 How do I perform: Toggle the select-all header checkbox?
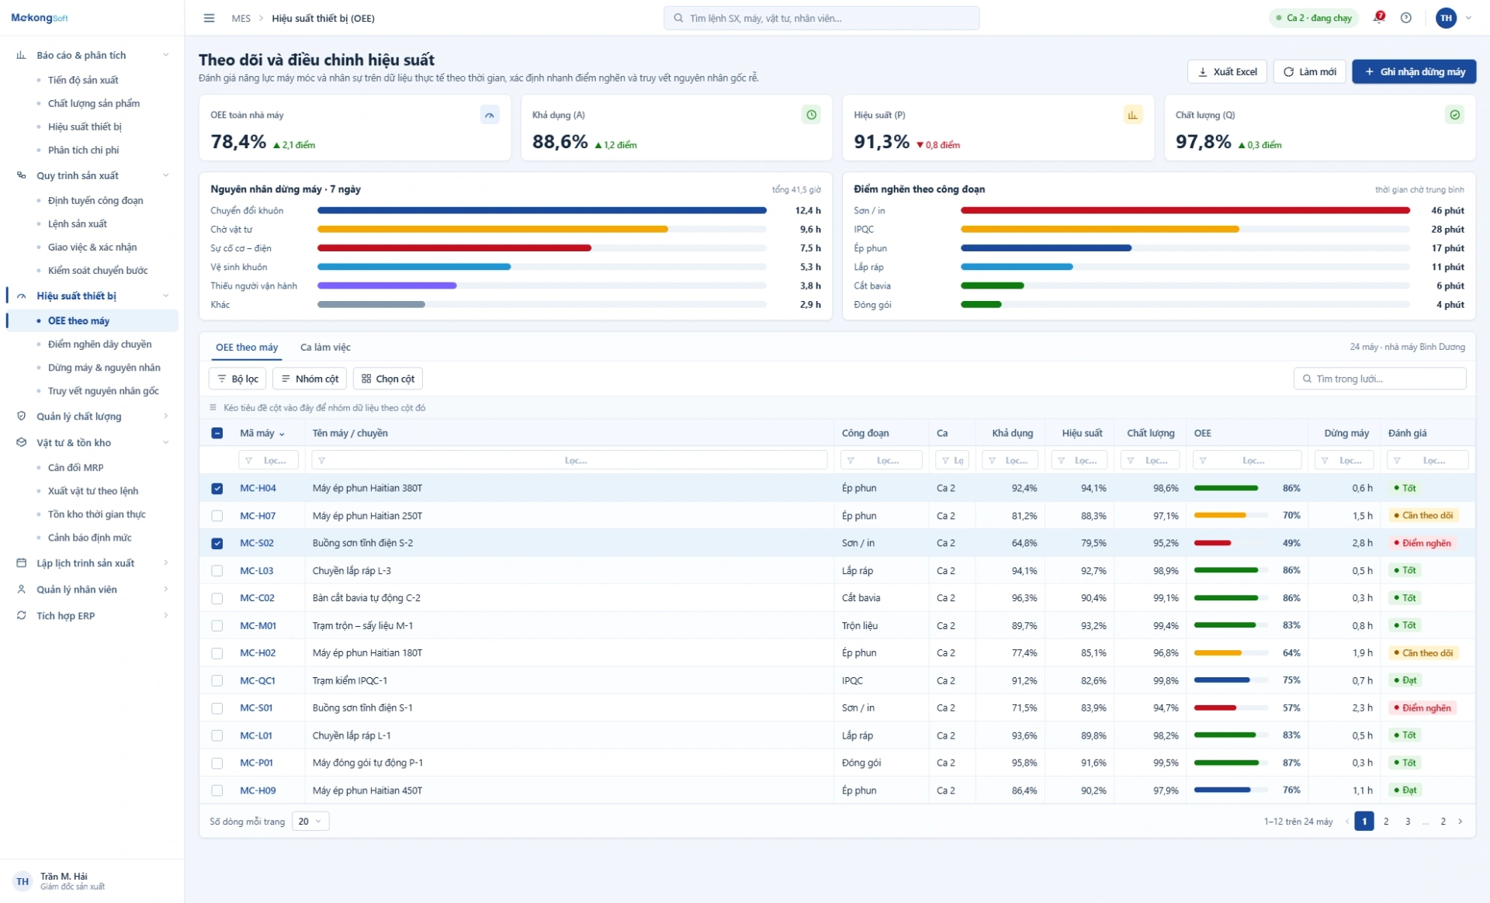coord(217,433)
